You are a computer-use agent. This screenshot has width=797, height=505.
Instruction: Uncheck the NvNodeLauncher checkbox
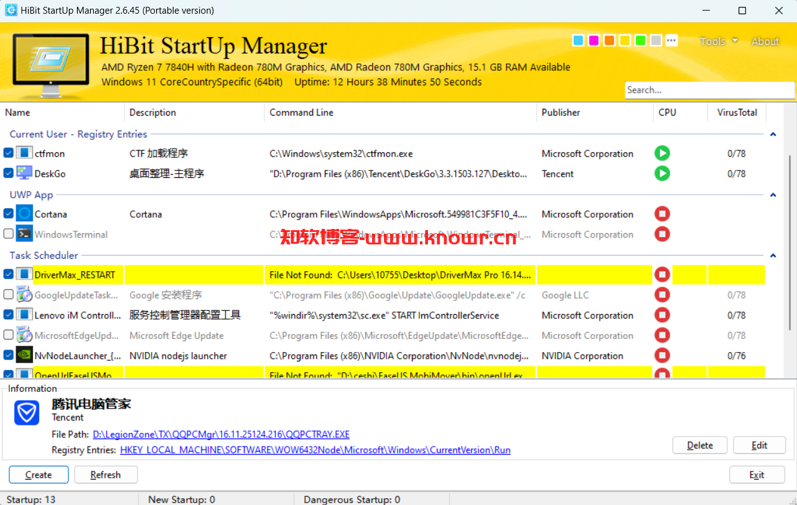point(8,356)
